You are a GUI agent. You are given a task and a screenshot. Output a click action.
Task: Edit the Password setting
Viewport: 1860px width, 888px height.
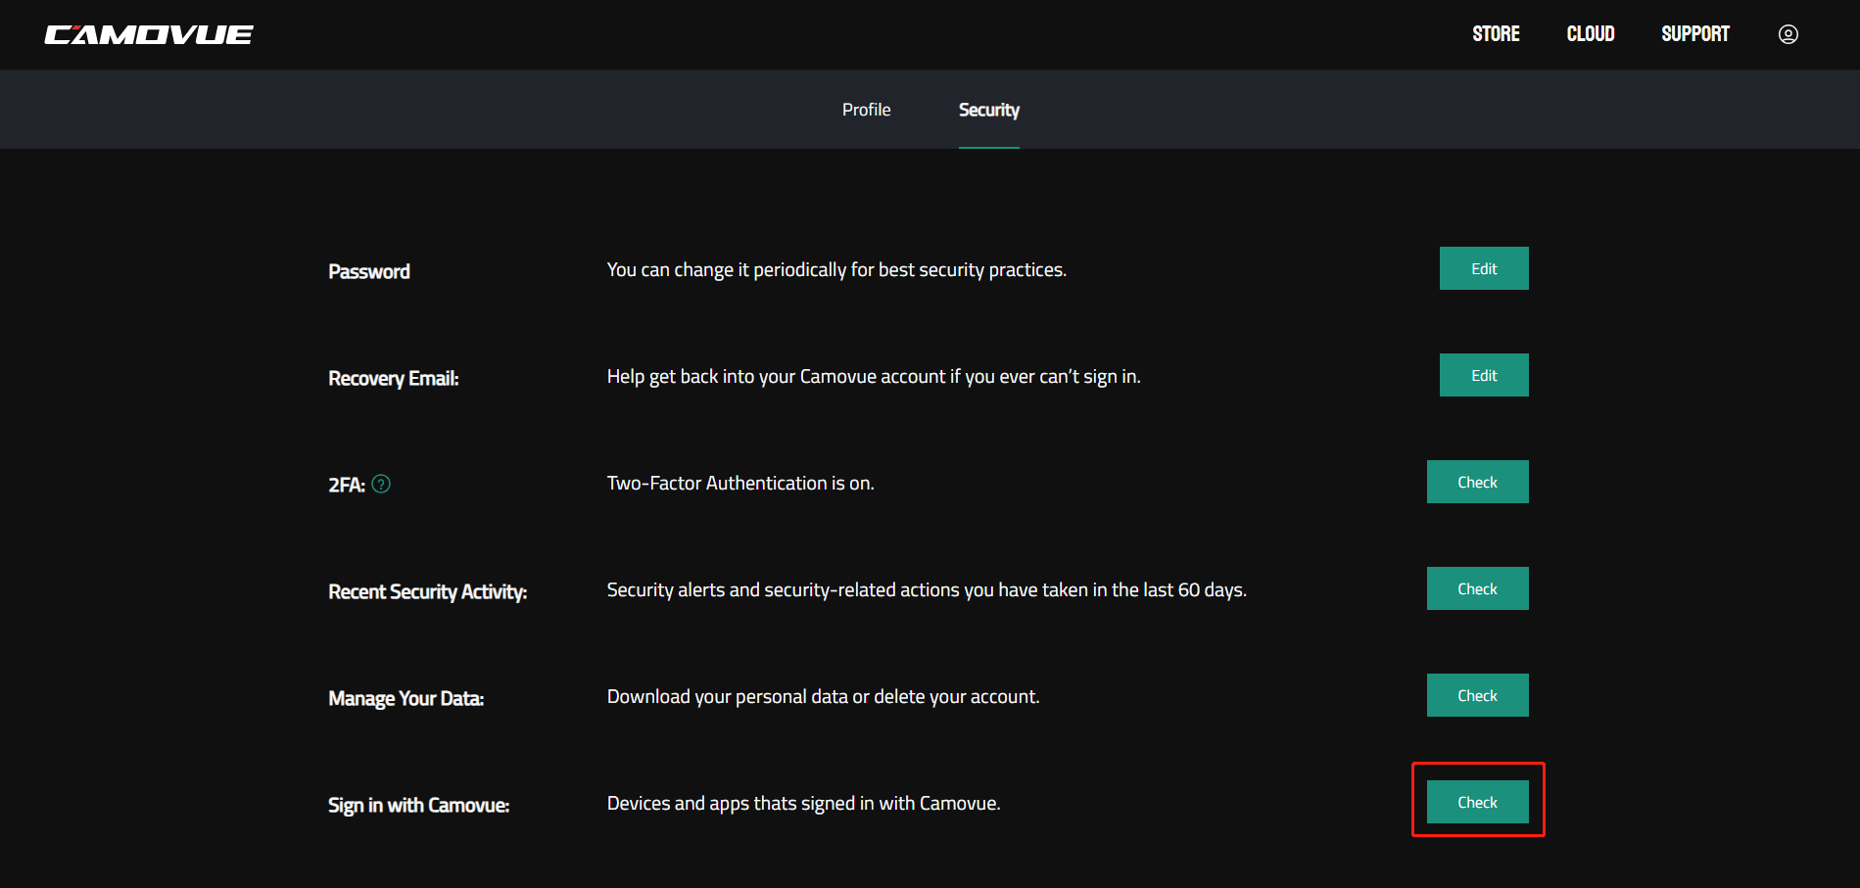click(x=1484, y=268)
